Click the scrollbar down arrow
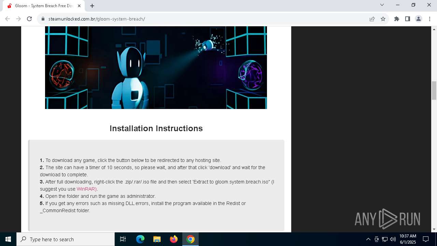Image resolution: width=437 pixels, height=246 pixels. pyautogui.click(x=434, y=229)
